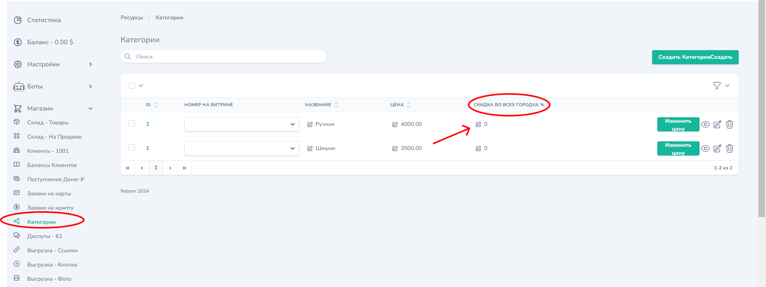
Task: Click the Баланс dollar coin icon
Action: click(18, 42)
